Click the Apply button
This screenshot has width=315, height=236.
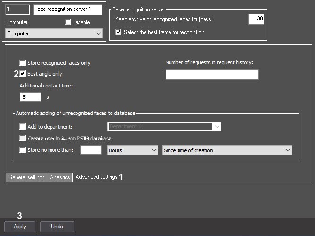(20, 227)
